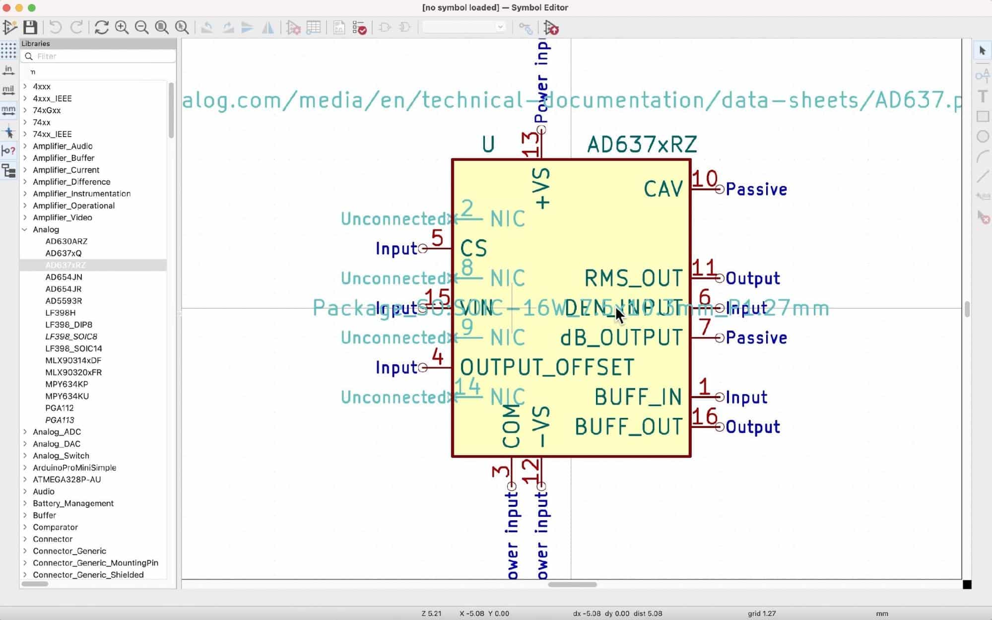Image resolution: width=992 pixels, height=620 pixels.
Task: Toggle the library tree panel
Action: pyautogui.click(x=8, y=171)
